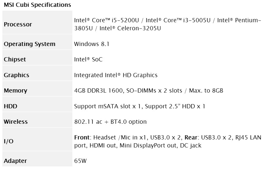Click the 4GB DDR3L 1600 memory value

point(98,90)
